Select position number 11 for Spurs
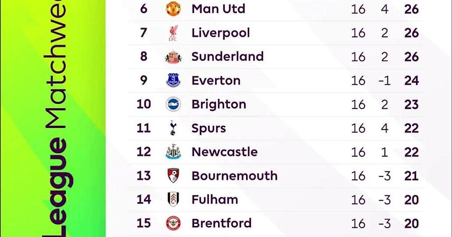The width and height of the screenshot is (452, 237). [x=144, y=128]
